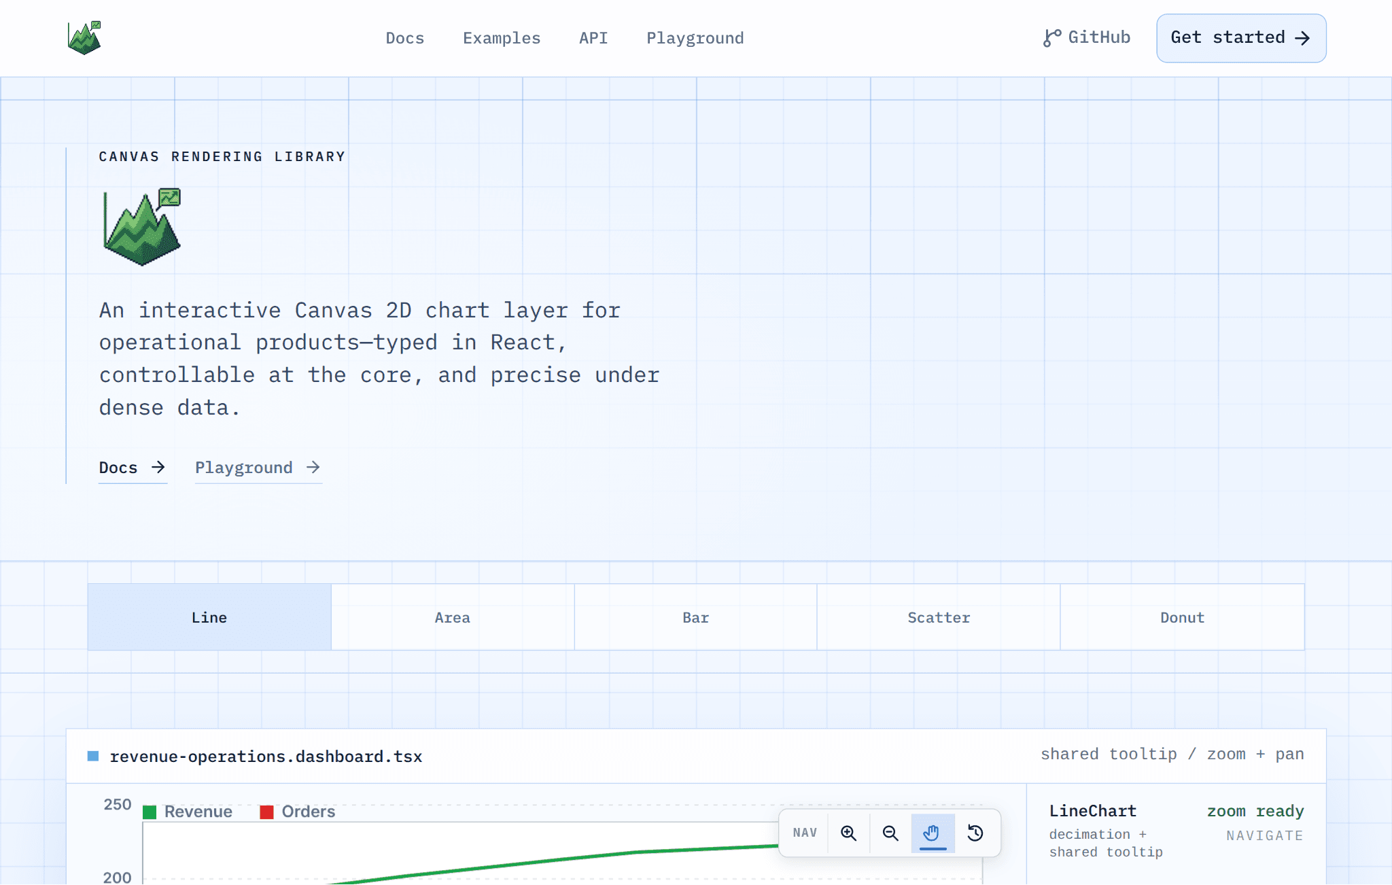Select the Line chart tab
This screenshot has width=1392, height=885.
209,617
